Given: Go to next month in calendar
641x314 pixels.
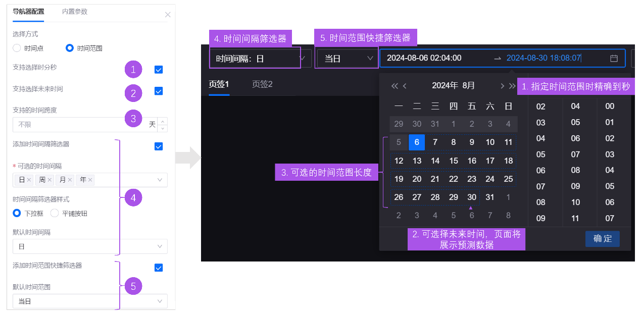Looking at the screenshot, I should pos(502,86).
